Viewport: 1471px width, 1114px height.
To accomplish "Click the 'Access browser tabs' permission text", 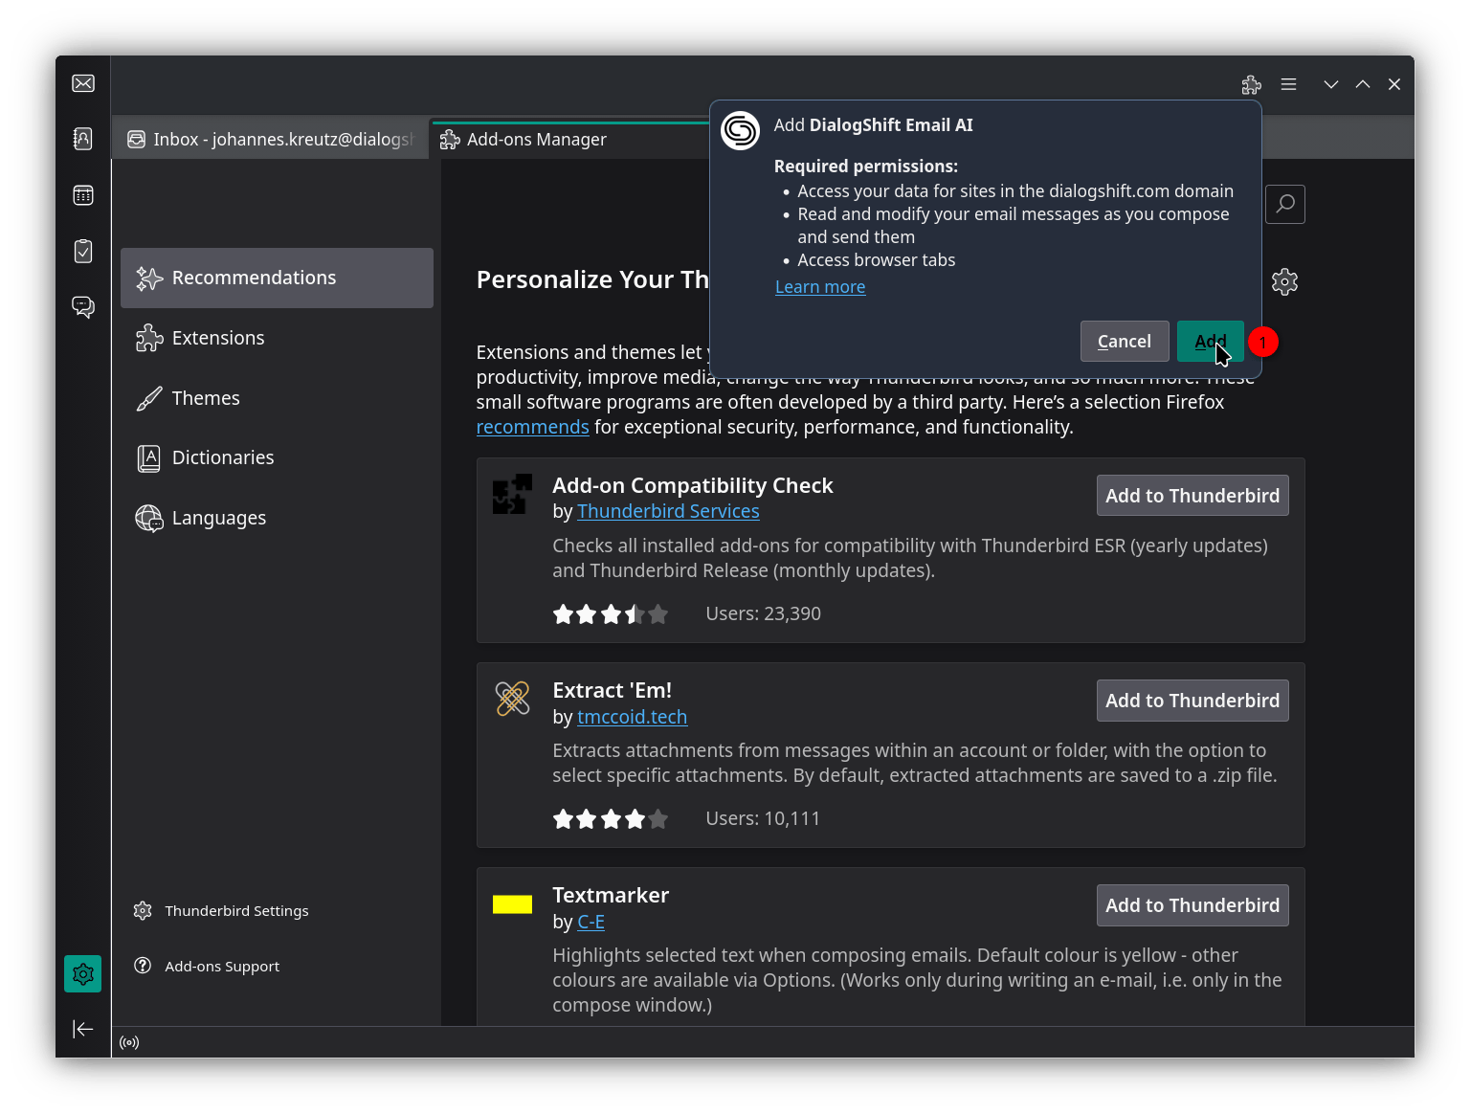I will click(x=877, y=260).
